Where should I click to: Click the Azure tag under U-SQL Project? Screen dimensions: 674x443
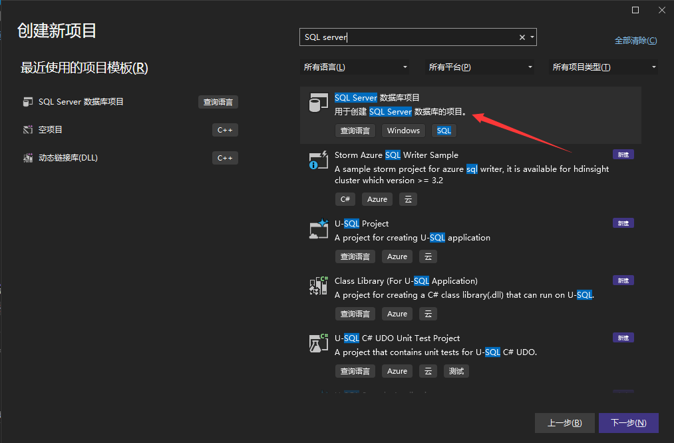point(397,256)
